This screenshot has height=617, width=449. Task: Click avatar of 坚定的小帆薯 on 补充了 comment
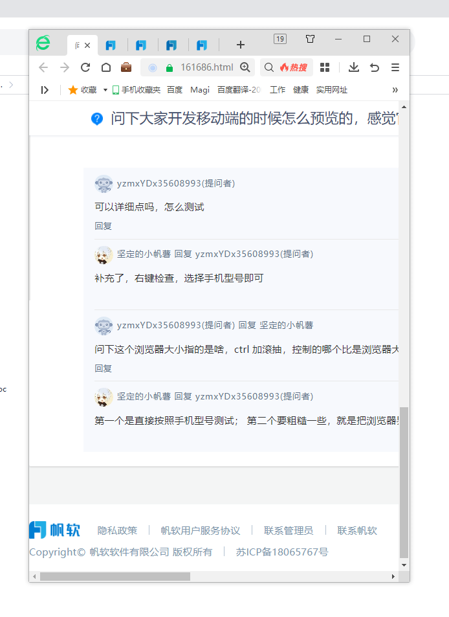coord(104,254)
